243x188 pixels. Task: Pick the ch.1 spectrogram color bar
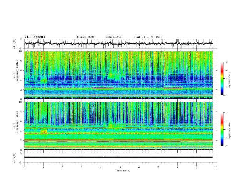(x=222, y=79)
